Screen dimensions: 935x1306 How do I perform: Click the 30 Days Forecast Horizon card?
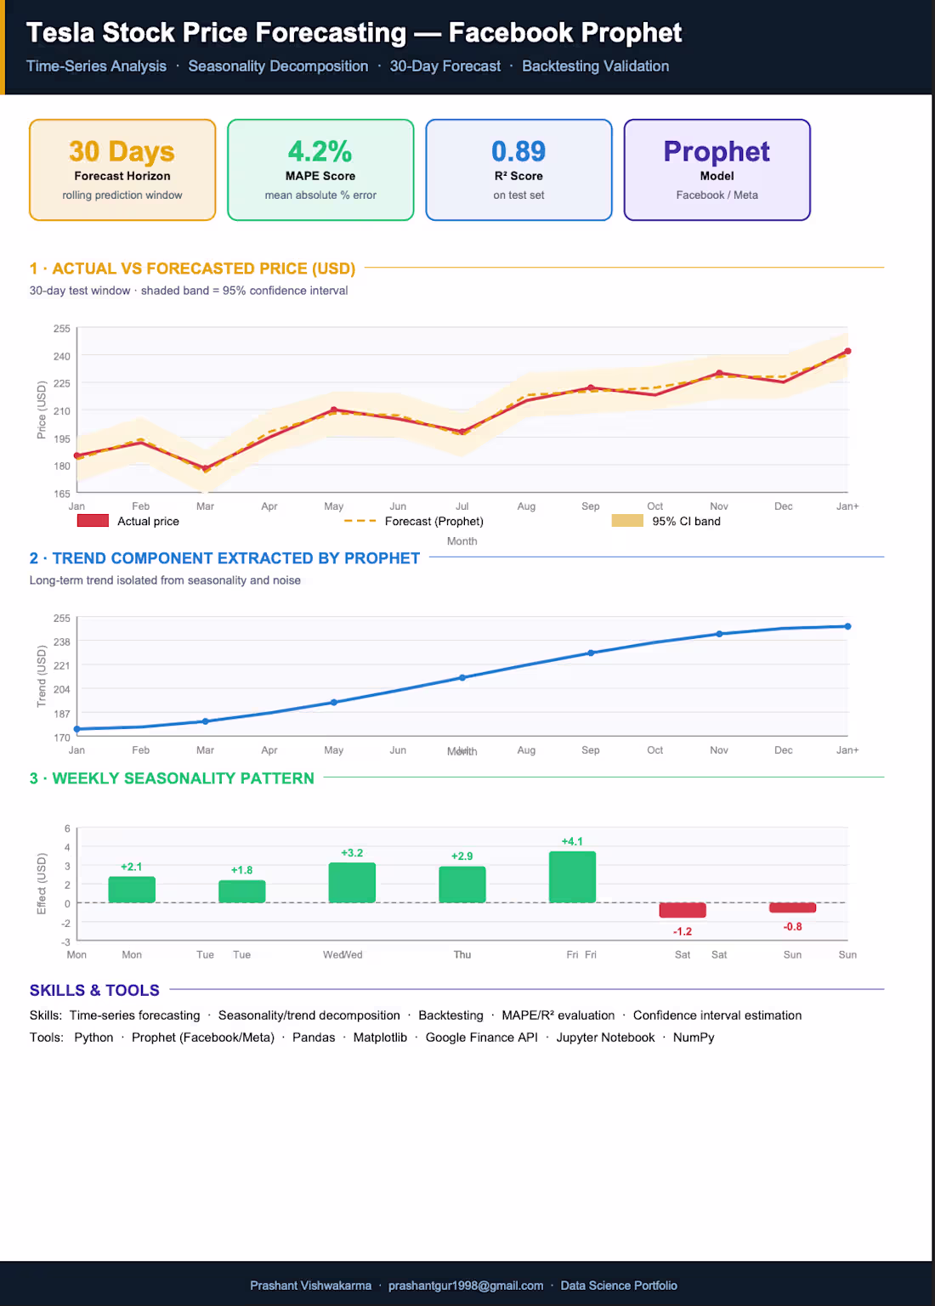point(122,170)
